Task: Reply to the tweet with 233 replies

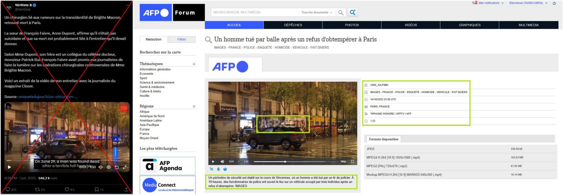Action: point(11,189)
